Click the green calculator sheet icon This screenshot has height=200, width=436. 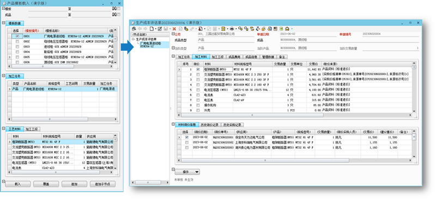point(281,29)
